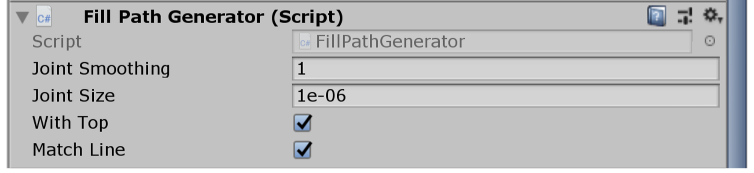754x173 pixels.
Task: Click the inspector's vertical scrollbar on right edge
Action: tap(737, 83)
